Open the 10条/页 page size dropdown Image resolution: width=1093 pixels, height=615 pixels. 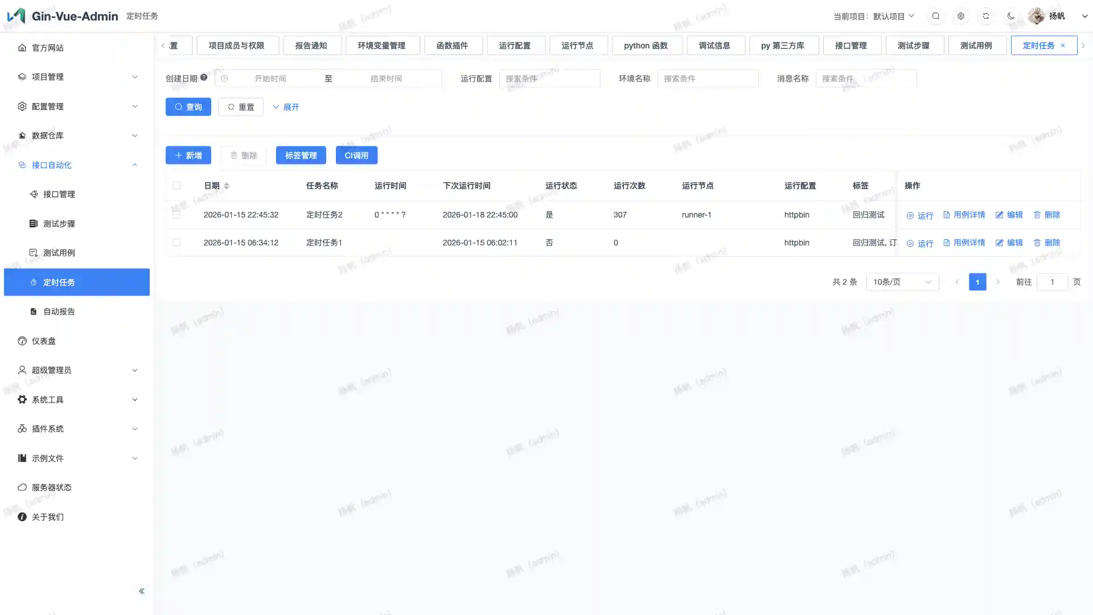[902, 282]
